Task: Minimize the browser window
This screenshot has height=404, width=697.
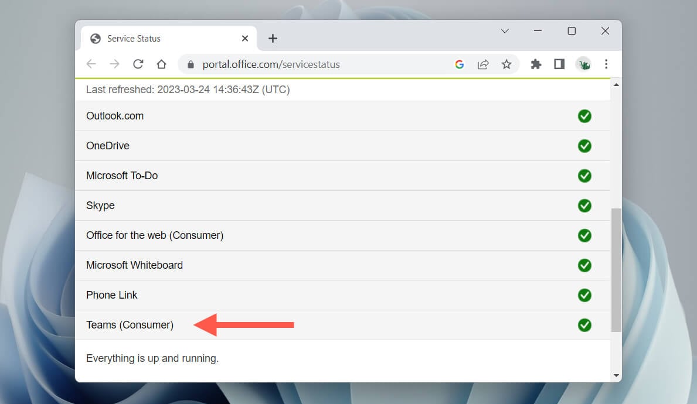Action: pos(538,31)
